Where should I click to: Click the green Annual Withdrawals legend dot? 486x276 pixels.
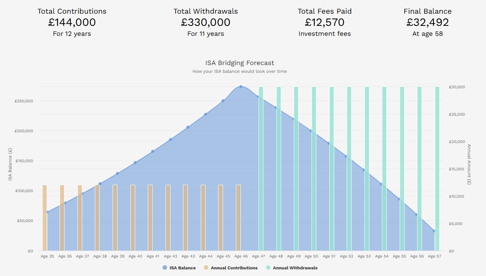tap(268, 268)
